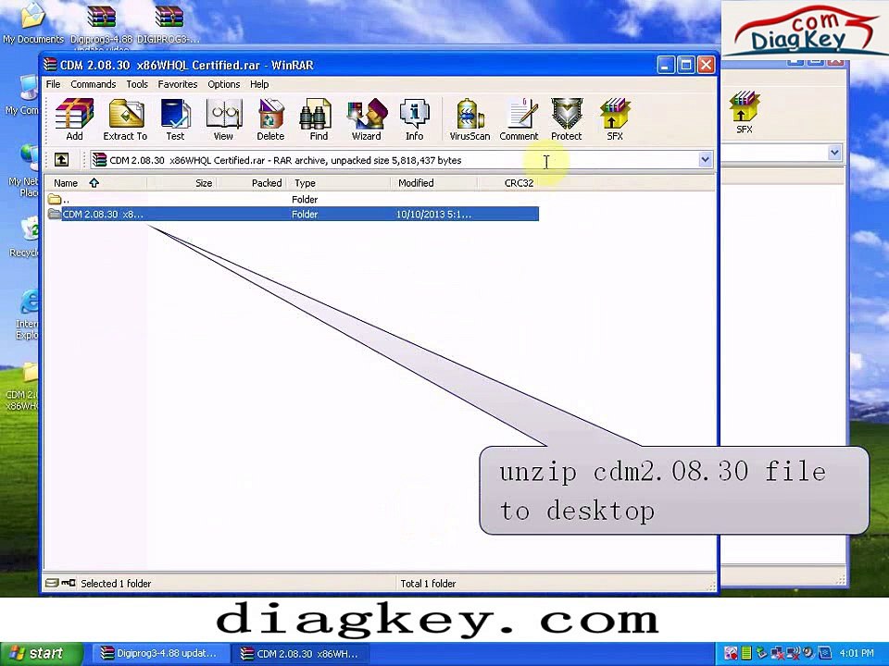Click the modified date 10/10/2013 5:1... cell
Image resolution: width=889 pixels, height=666 pixels.
click(x=433, y=214)
